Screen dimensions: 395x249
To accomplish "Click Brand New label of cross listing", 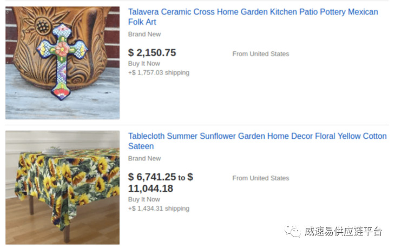I will tap(144, 34).
